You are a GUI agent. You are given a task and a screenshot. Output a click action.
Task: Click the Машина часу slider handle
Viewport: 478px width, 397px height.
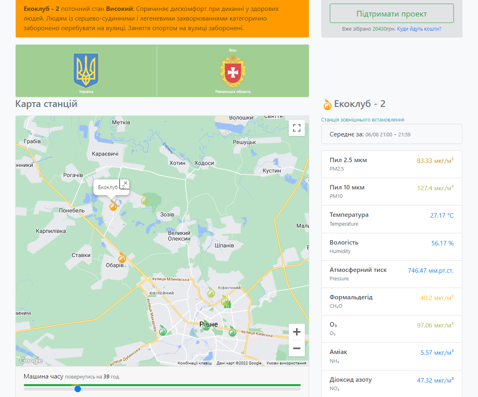[x=78, y=389]
